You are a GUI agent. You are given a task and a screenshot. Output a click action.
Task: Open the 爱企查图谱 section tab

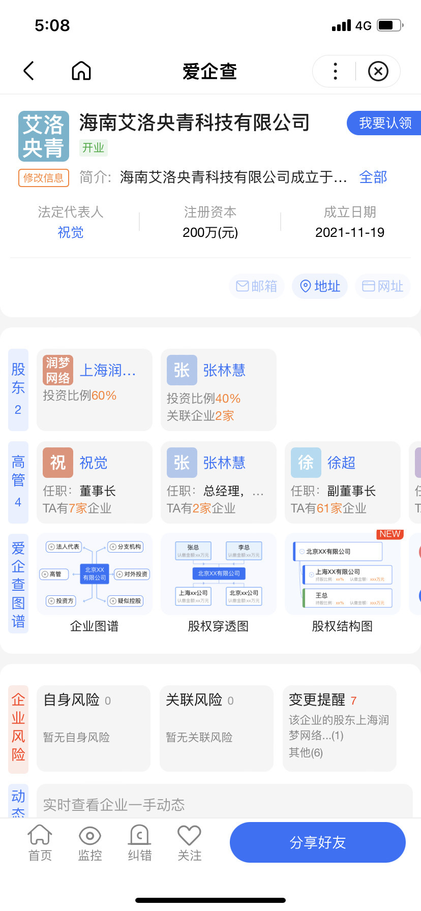point(18,584)
